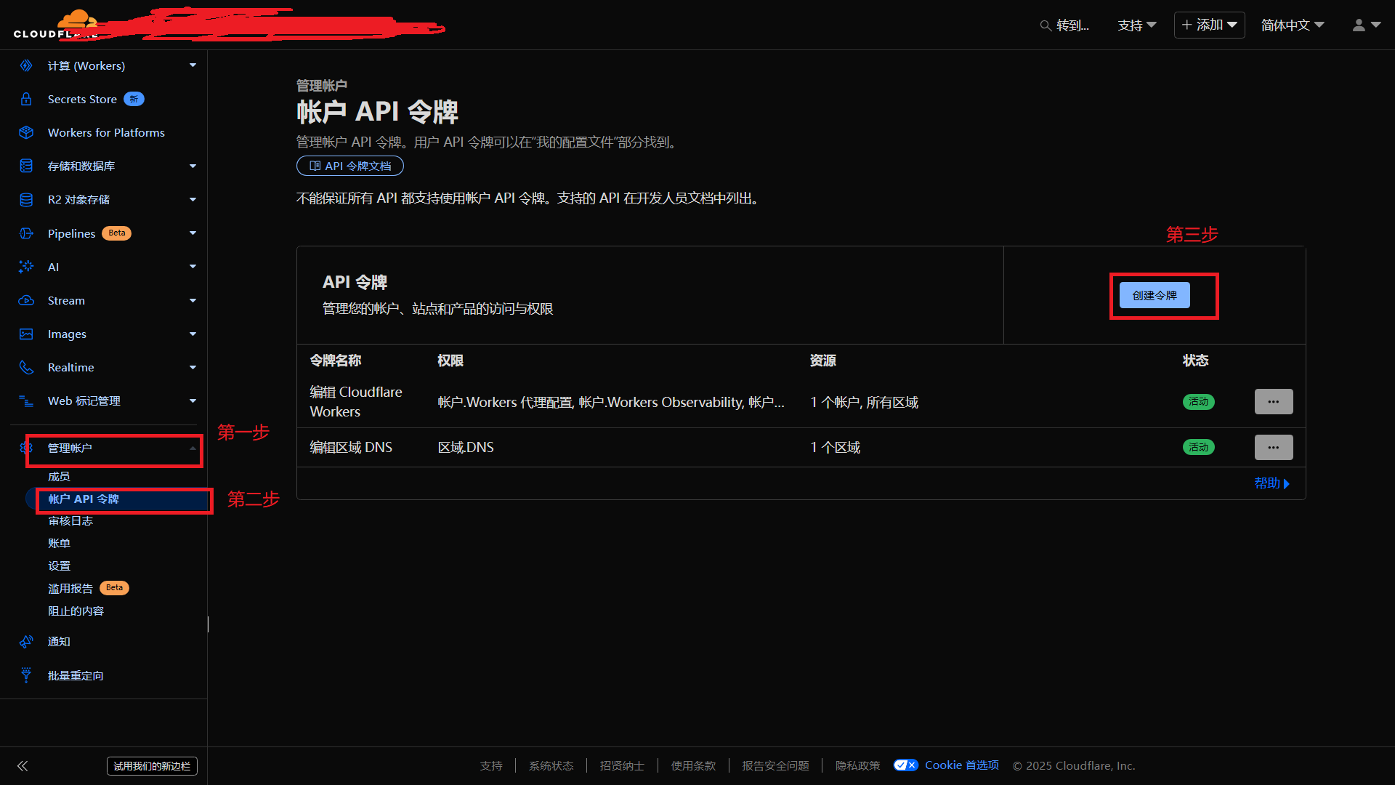The width and height of the screenshot is (1395, 785).
Task: Click the 创建令牌 button
Action: point(1154,295)
